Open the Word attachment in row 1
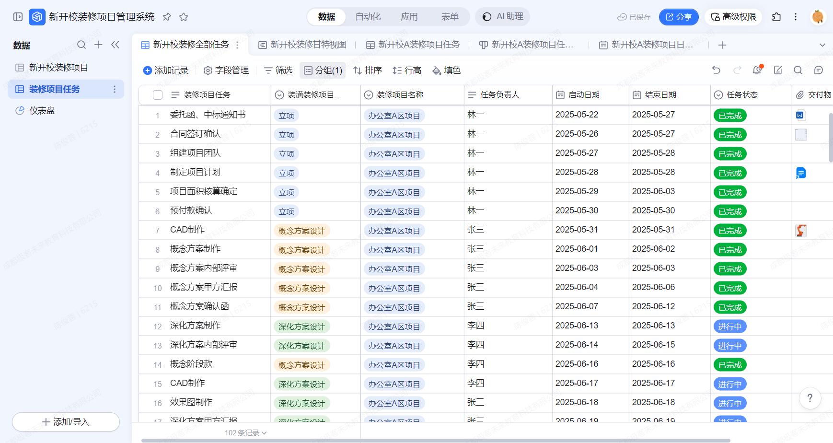This screenshot has height=443, width=833. 800,115
